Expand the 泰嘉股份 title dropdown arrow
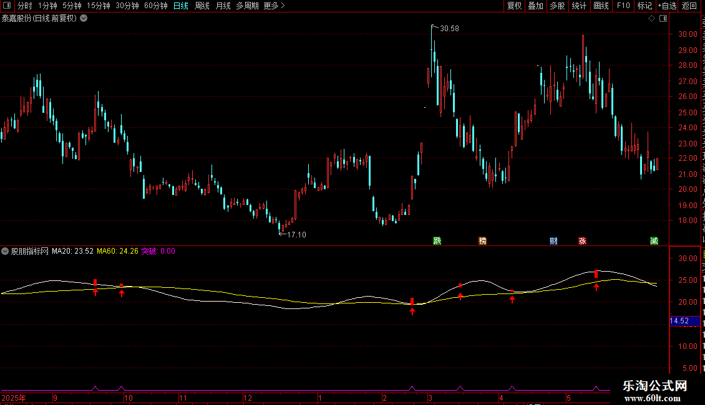 click(x=84, y=19)
